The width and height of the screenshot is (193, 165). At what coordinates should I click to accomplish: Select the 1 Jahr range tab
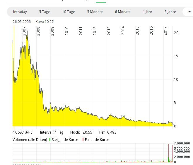coord(148,12)
